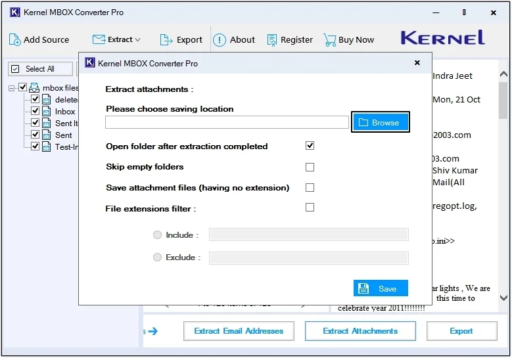The height and width of the screenshot is (358, 512).
Task: Uncheck the Sent Items folder checkbox
Action: (x=35, y=122)
